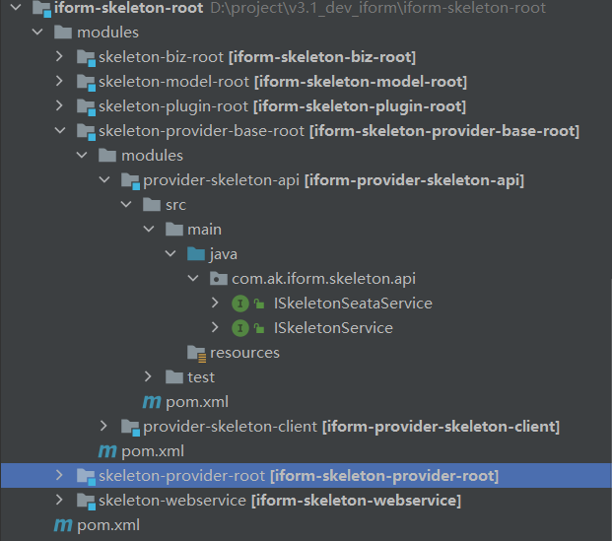Expand the provider-skeleton-client module
Screen dimensions: 612x541
pyautogui.click(x=104, y=427)
